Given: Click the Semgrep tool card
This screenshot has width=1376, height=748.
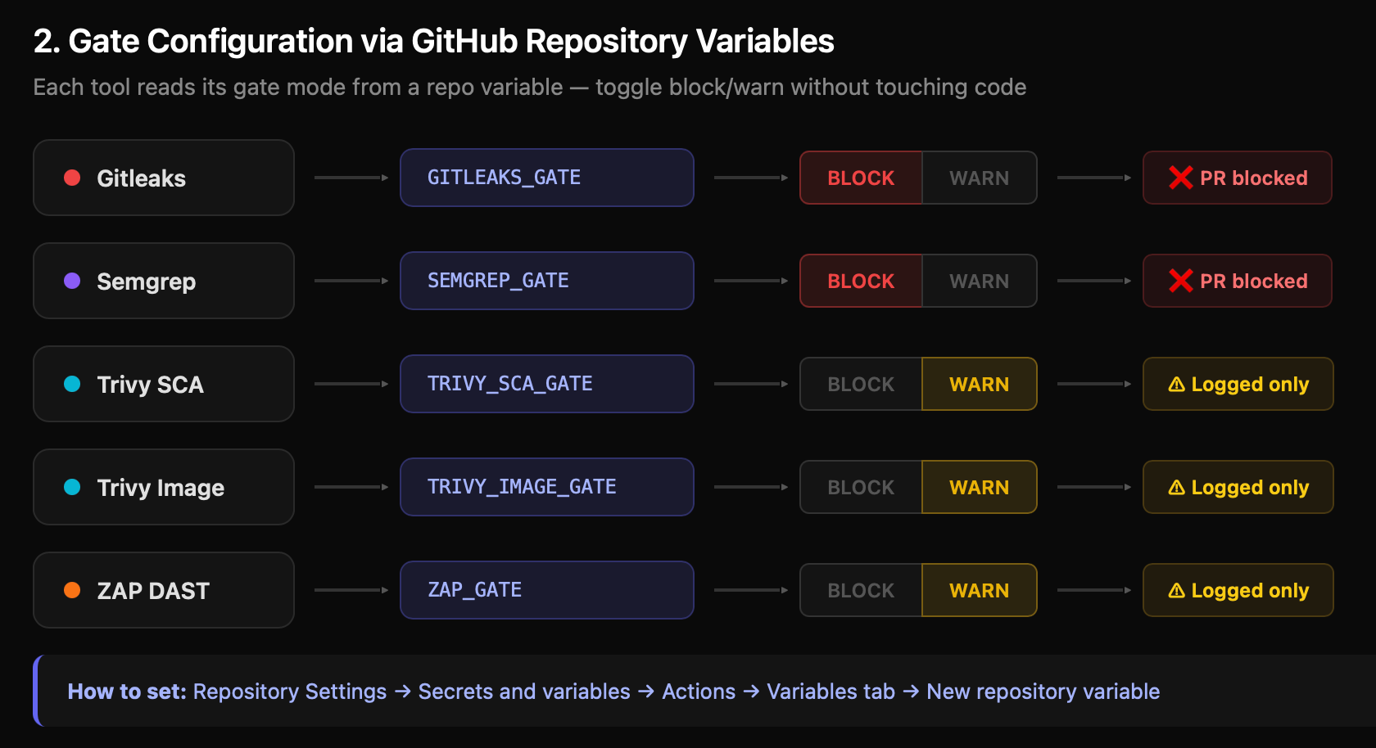Looking at the screenshot, I should (163, 281).
